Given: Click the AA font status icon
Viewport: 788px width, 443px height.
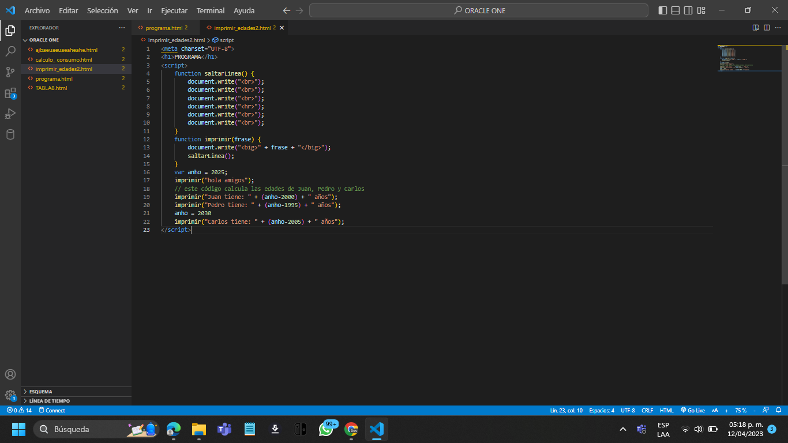Looking at the screenshot, I should [x=715, y=411].
